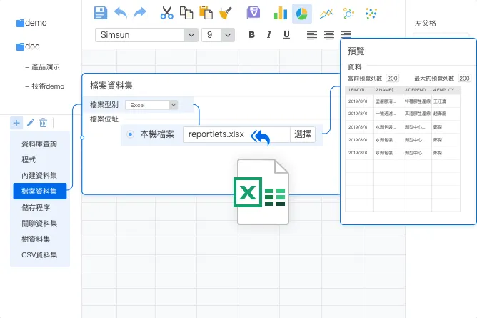477x318 pixels.
Task: Cut selection with the scissors icon
Action: click(x=166, y=13)
